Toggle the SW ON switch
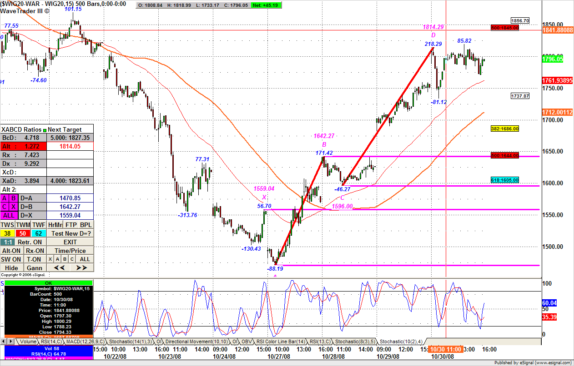This screenshot has height=366, width=574. [12, 259]
